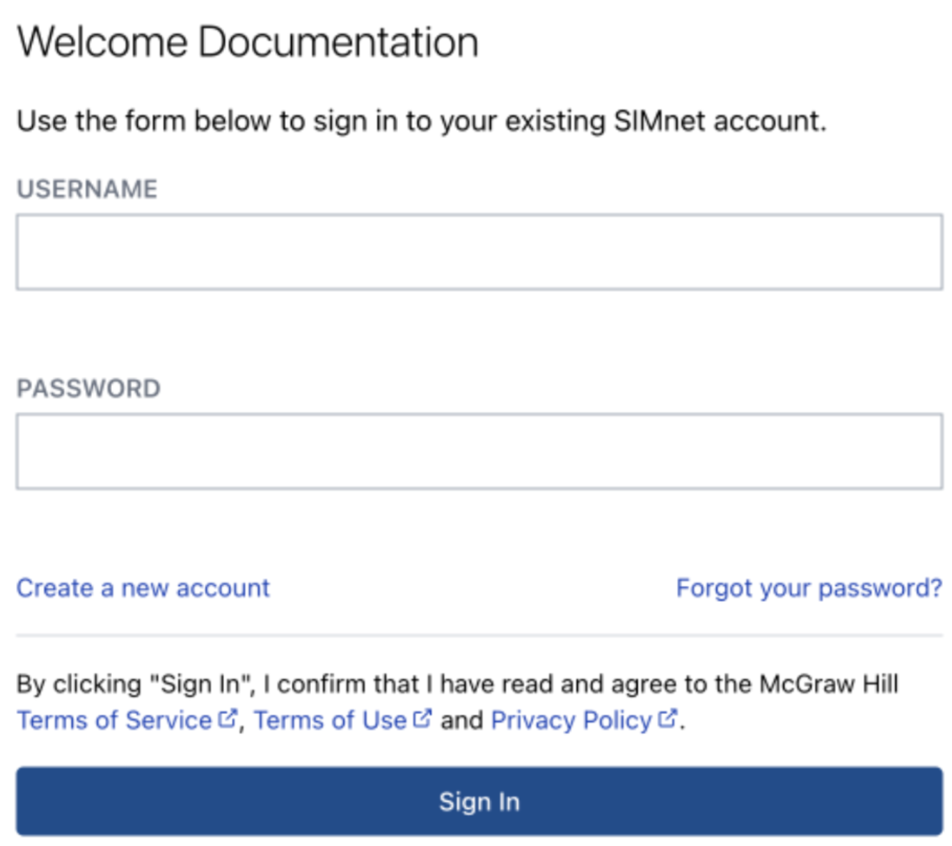The height and width of the screenshot is (846, 952).
Task: Open the Terms of Use link text
Action: click(330, 721)
